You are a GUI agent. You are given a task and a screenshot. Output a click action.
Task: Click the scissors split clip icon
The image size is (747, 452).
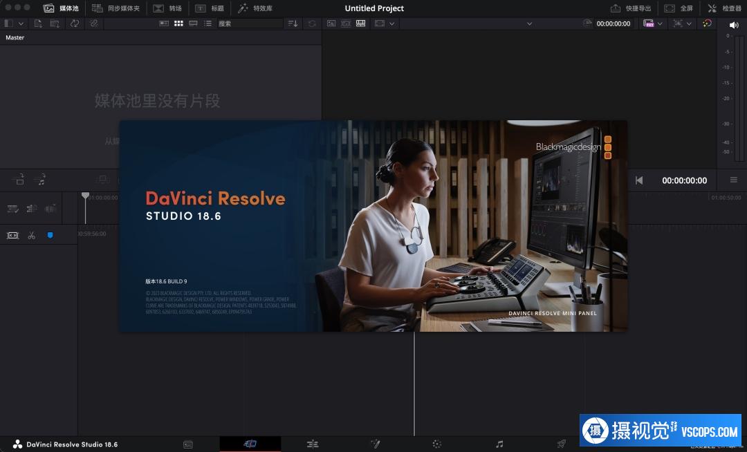[x=31, y=236]
